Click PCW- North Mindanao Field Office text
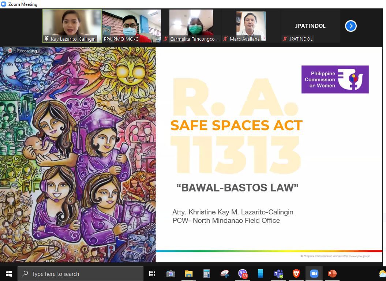Screen dimensions: 386x281 click(x=226, y=220)
